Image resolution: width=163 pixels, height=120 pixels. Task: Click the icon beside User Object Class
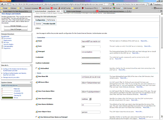click(37, 112)
